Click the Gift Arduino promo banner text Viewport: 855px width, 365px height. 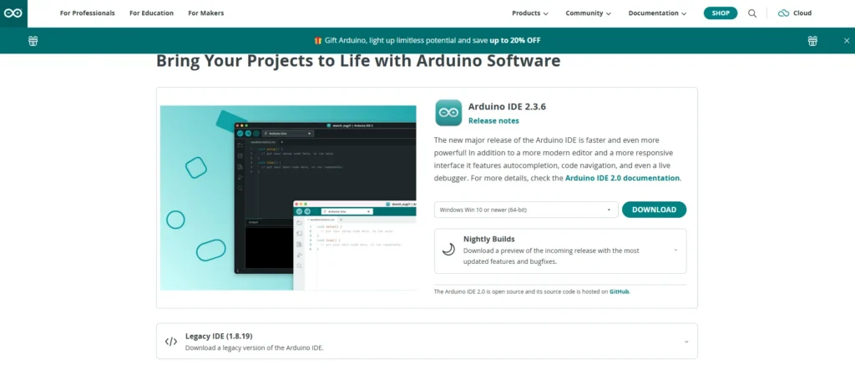pyautogui.click(x=427, y=40)
